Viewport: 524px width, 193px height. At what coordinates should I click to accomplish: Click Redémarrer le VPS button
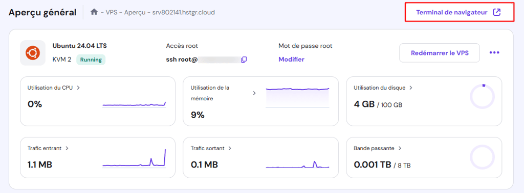(440, 53)
